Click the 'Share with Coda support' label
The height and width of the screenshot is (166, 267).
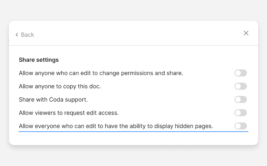click(x=53, y=100)
